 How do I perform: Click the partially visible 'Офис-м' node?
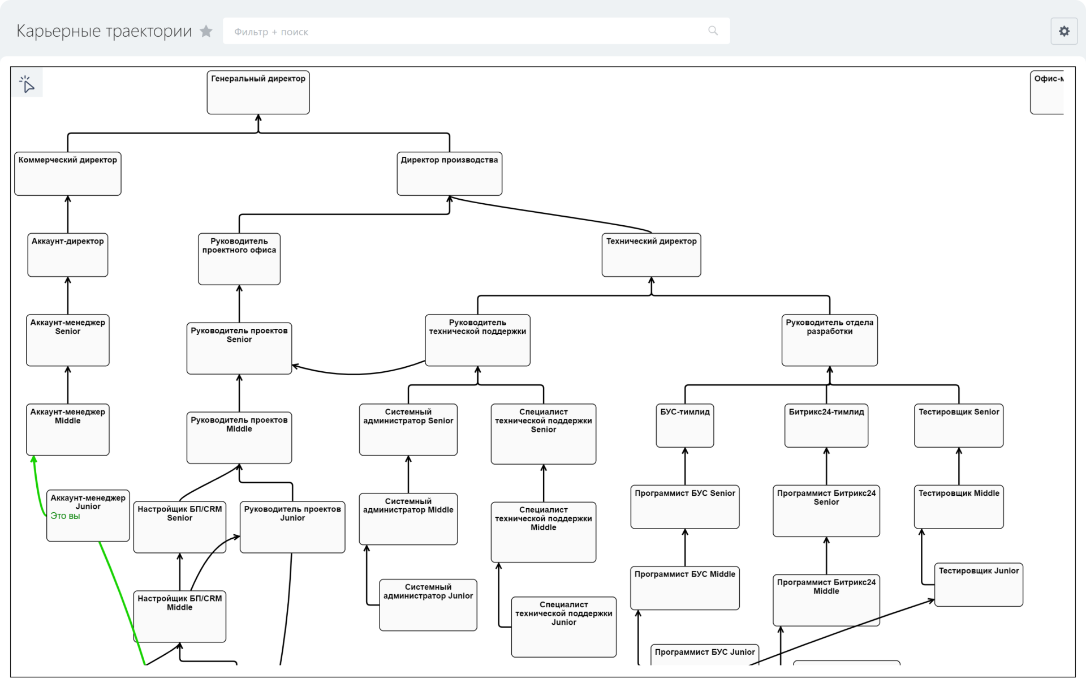[1047, 92]
